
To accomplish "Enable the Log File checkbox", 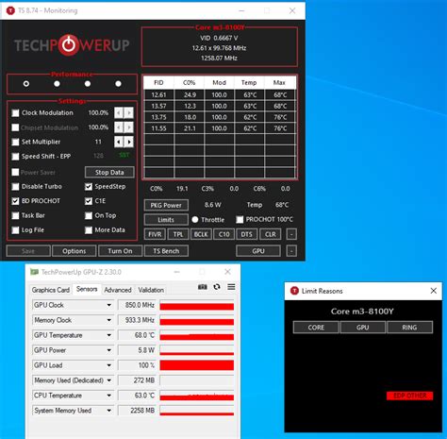I will [x=15, y=230].
